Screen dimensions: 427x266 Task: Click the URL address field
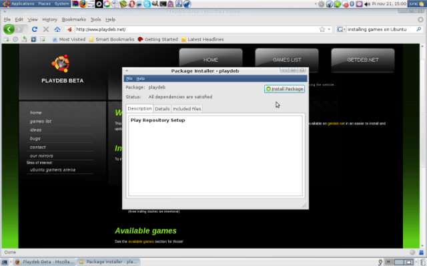(x=196, y=29)
